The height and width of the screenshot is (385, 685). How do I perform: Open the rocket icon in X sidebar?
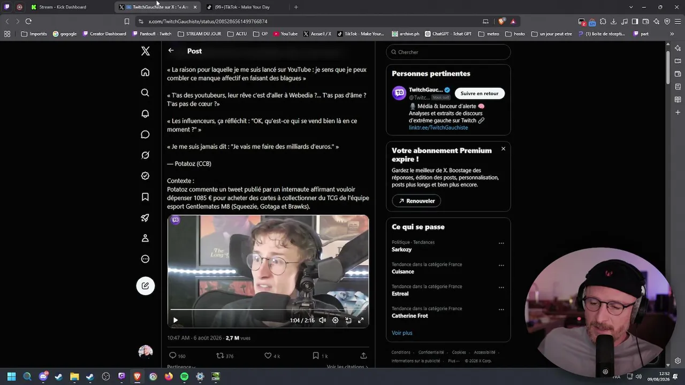click(x=145, y=218)
